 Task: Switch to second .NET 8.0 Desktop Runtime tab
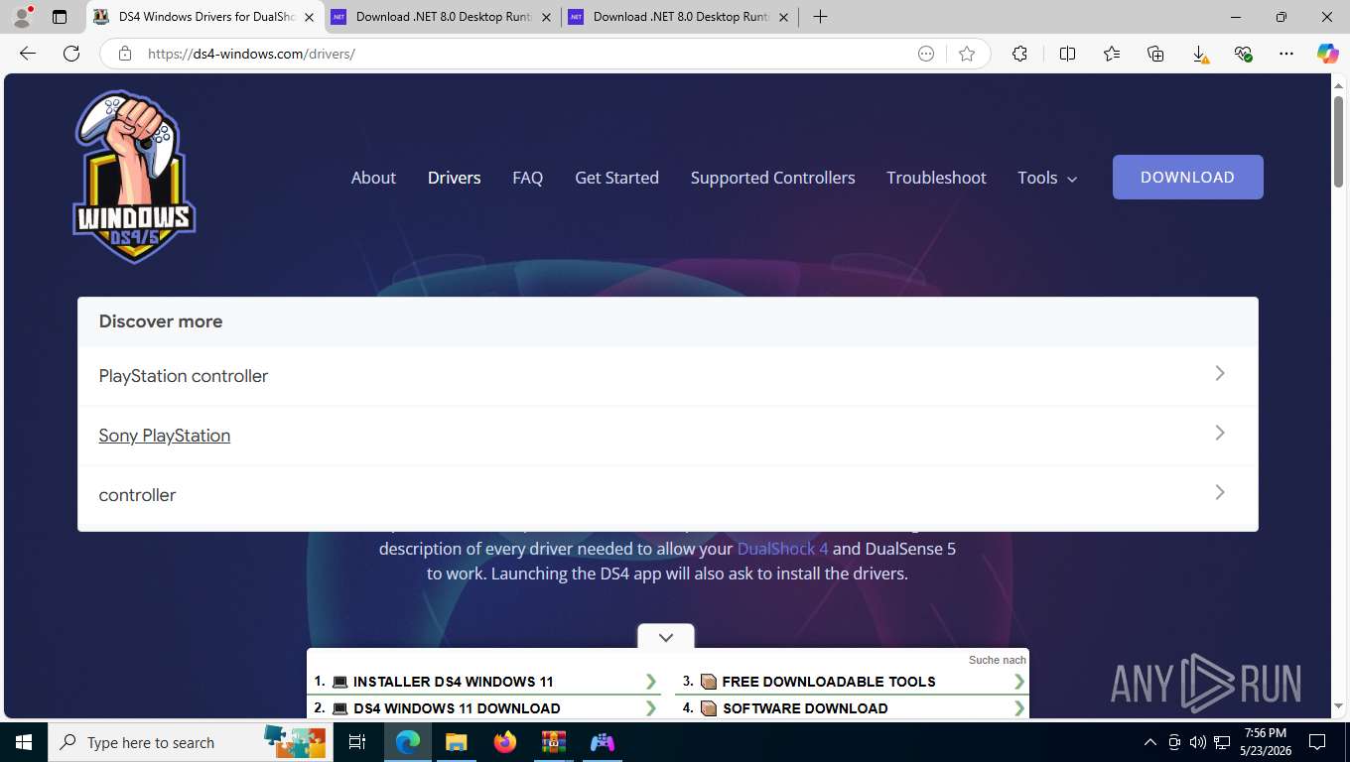[x=442, y=17]
